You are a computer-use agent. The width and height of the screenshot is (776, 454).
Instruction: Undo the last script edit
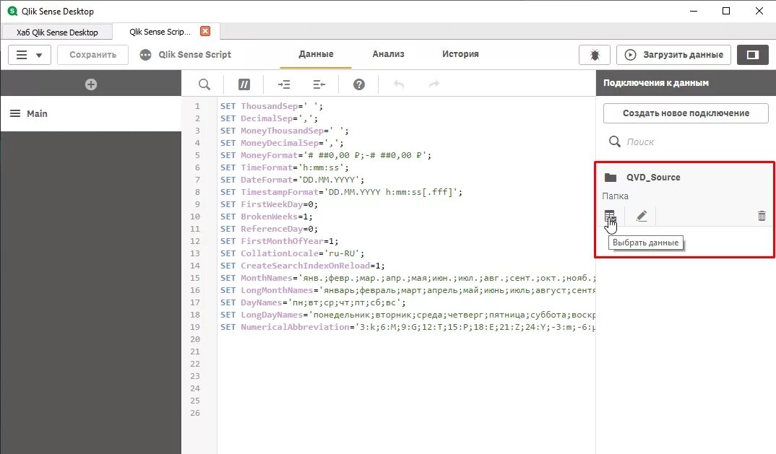[399, 84]
